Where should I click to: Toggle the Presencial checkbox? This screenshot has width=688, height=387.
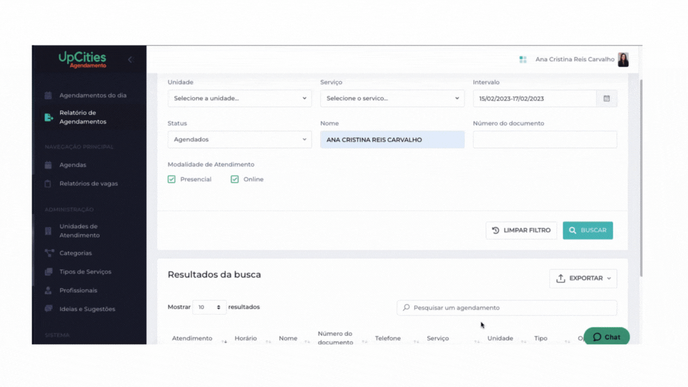[x=171, y=179]
